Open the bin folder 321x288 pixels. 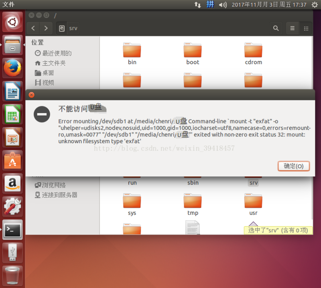[x=132, y=54]
